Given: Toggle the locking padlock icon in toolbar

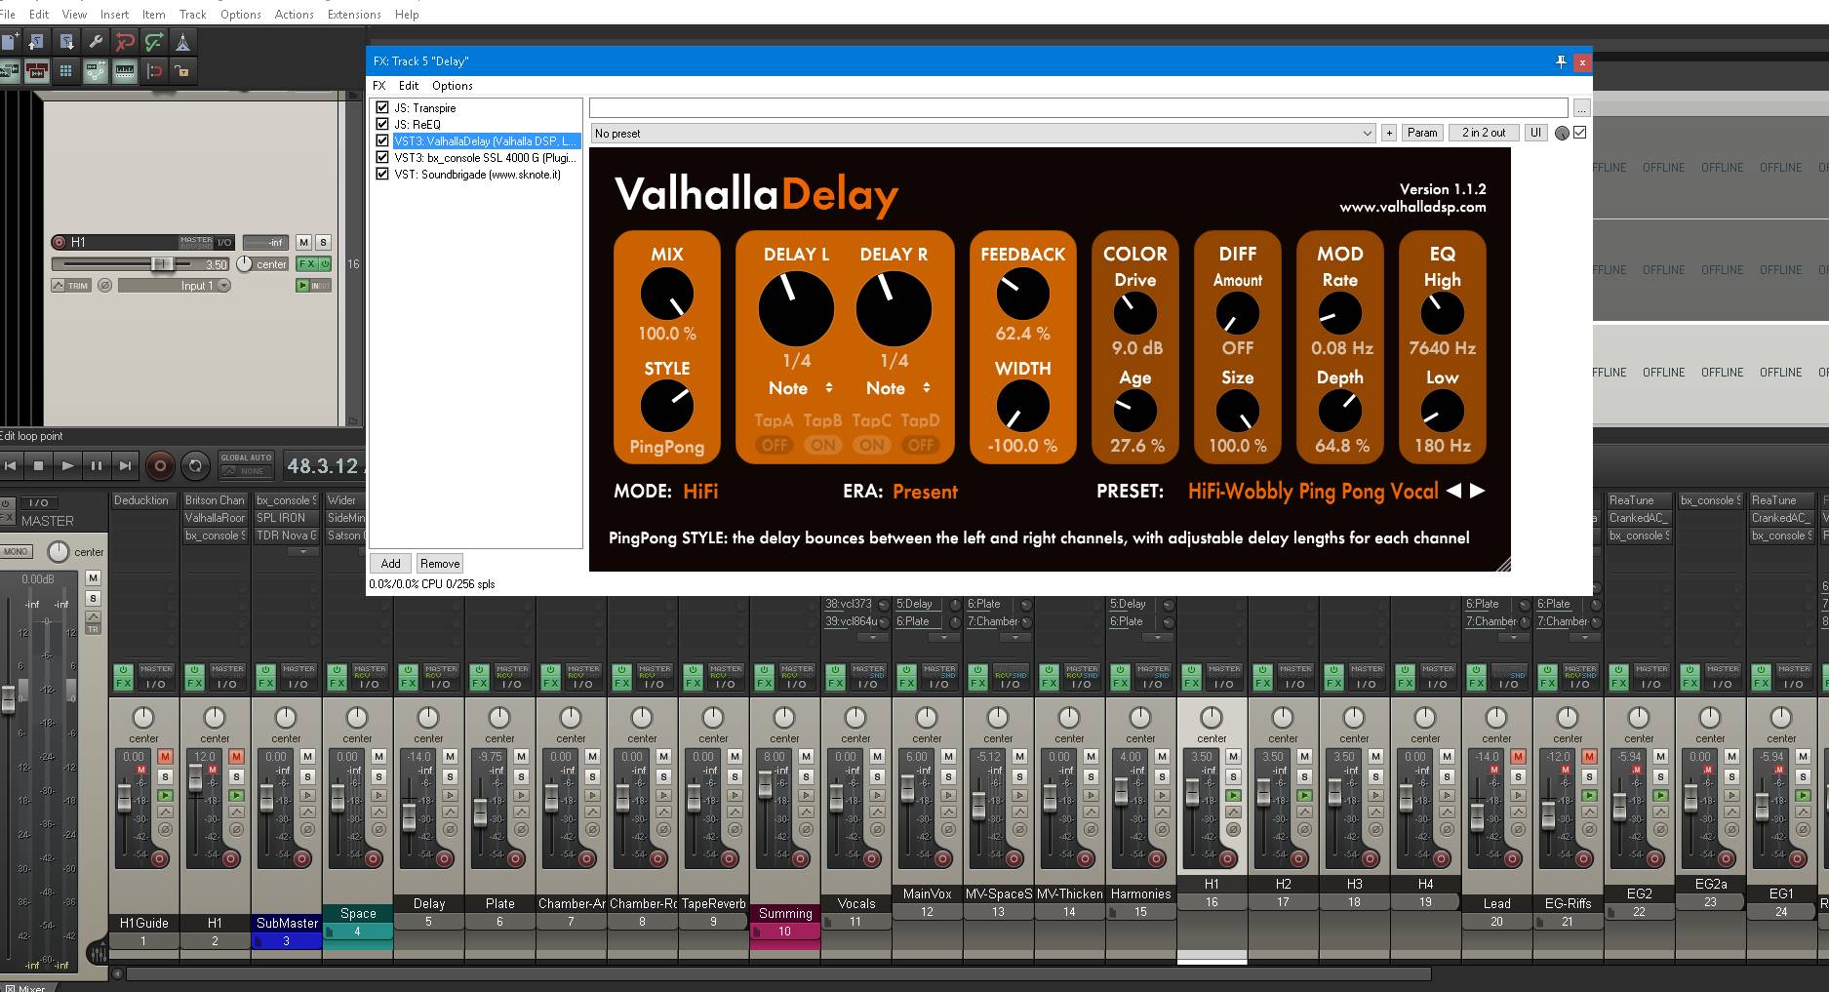Looking at the screenshot, I should pyautogui.click(x=182, y=70).
